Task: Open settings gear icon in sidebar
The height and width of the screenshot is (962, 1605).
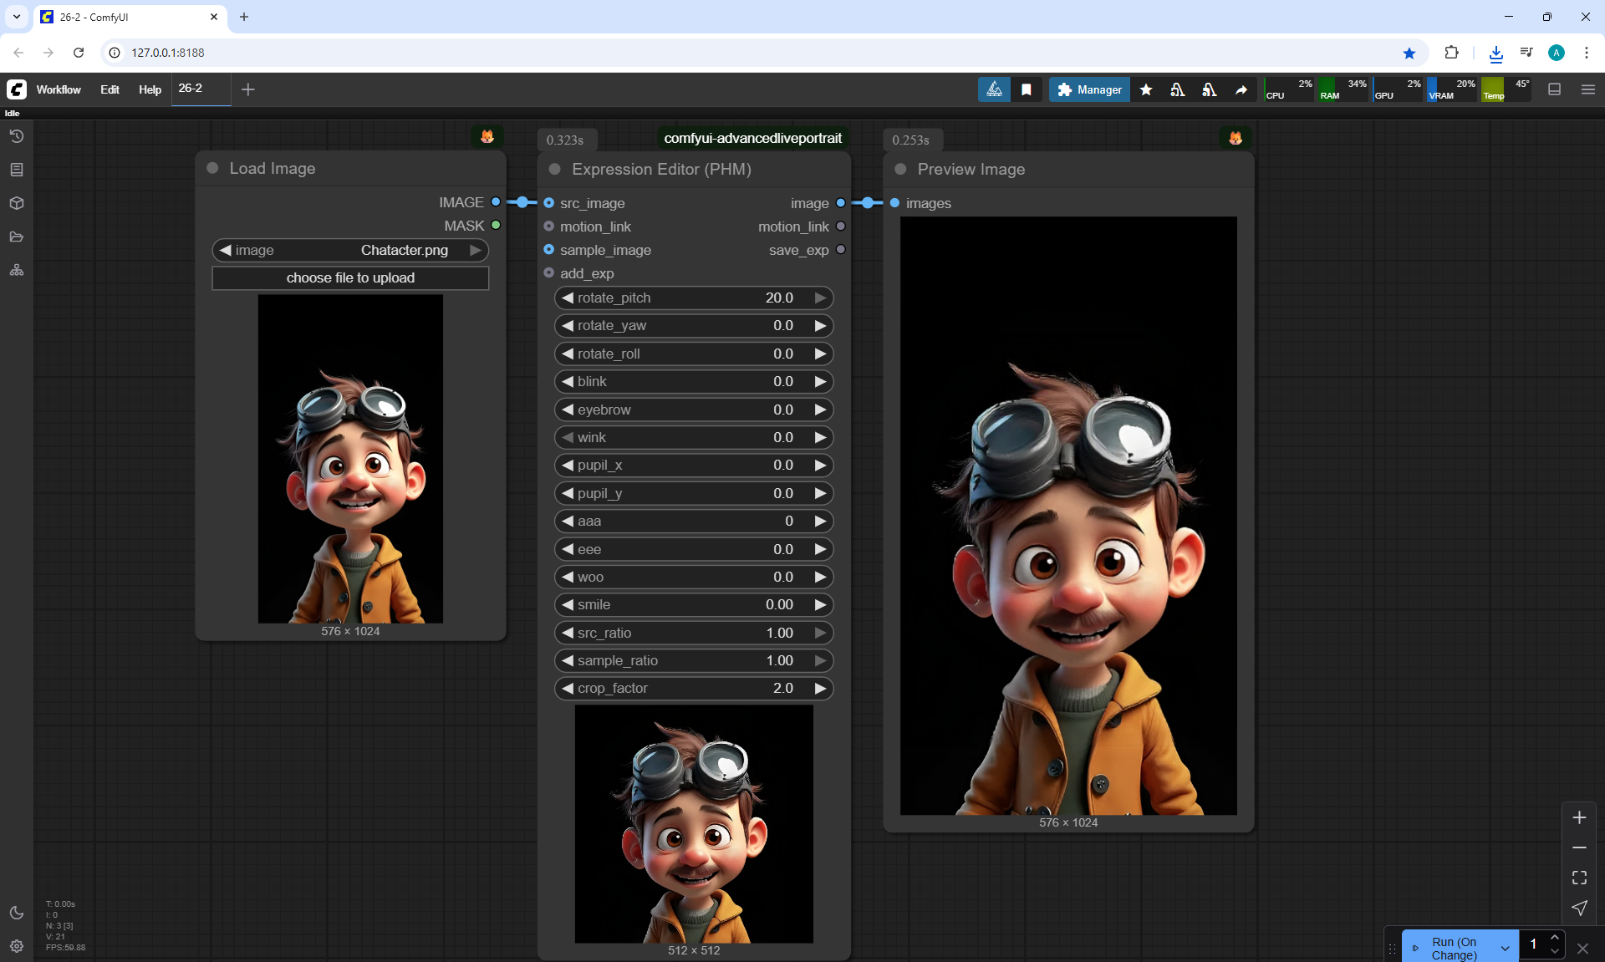Action: (17, 946)
